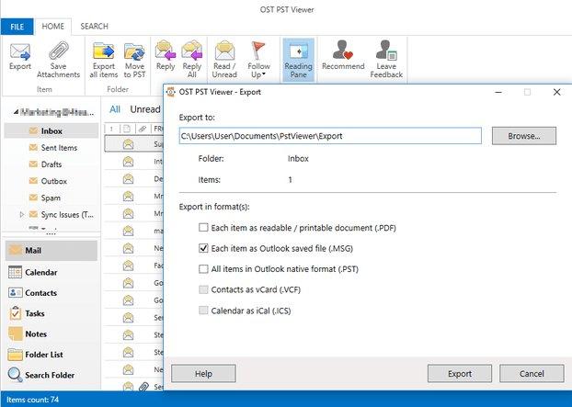Viewport: 572px width, 407px height.
Task: Click attachment paperclip on last message row
Action: [x=143, y=387]
